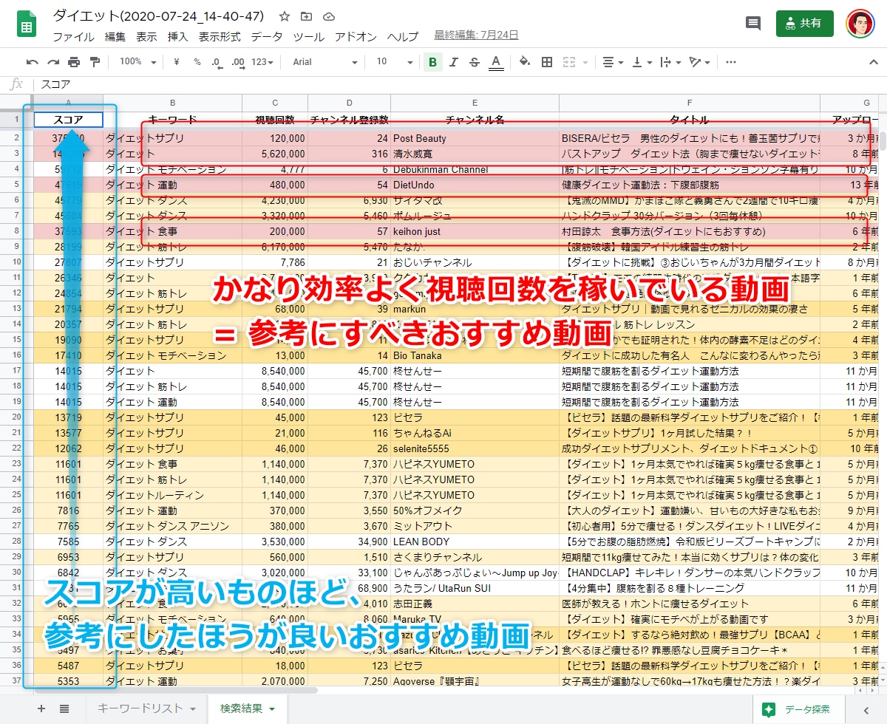Open text wrapping dropdown
The image size is (887, 724).
(x=670, y=62)
